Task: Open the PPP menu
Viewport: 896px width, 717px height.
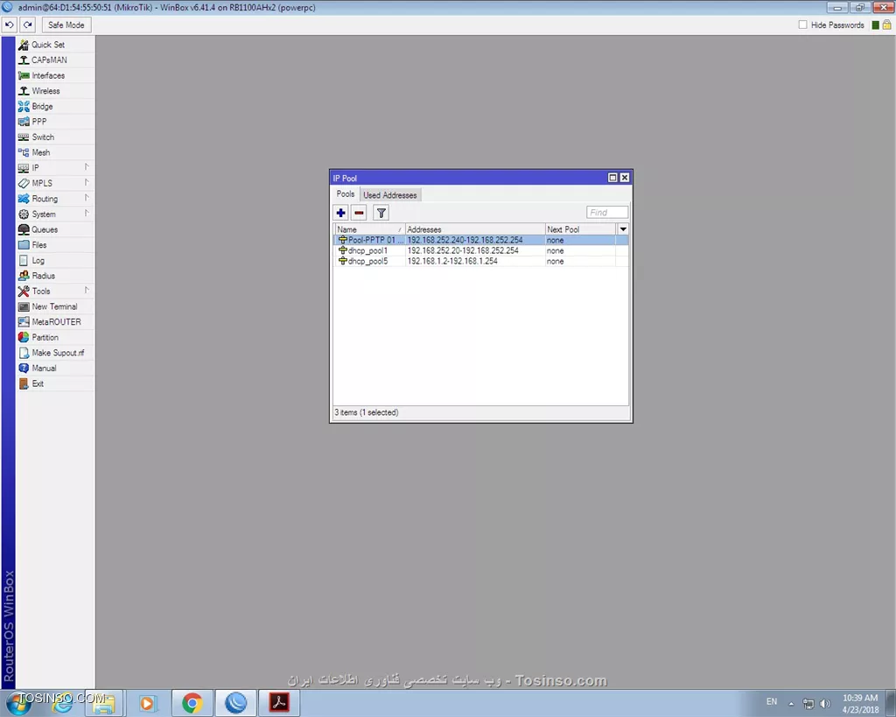Action: coord(55,122)
